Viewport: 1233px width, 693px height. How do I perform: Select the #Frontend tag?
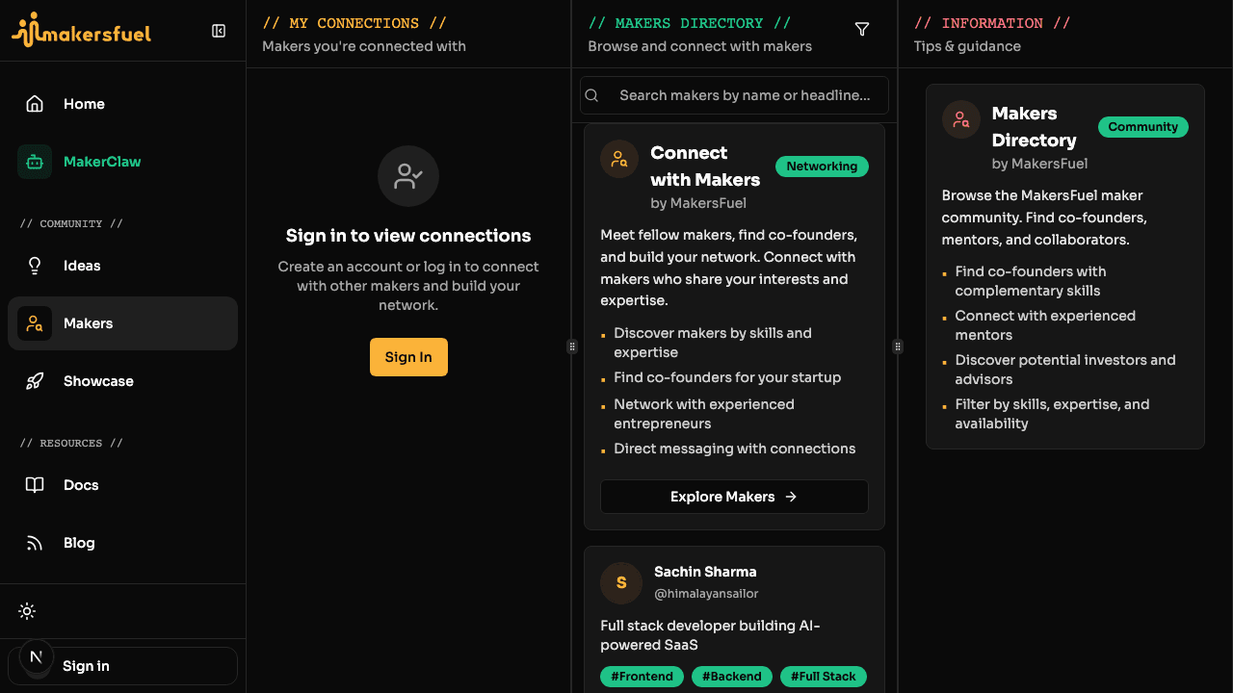pos(643,677)
